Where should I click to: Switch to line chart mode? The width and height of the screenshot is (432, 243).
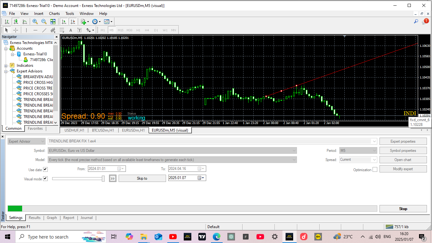pos(24,22)
